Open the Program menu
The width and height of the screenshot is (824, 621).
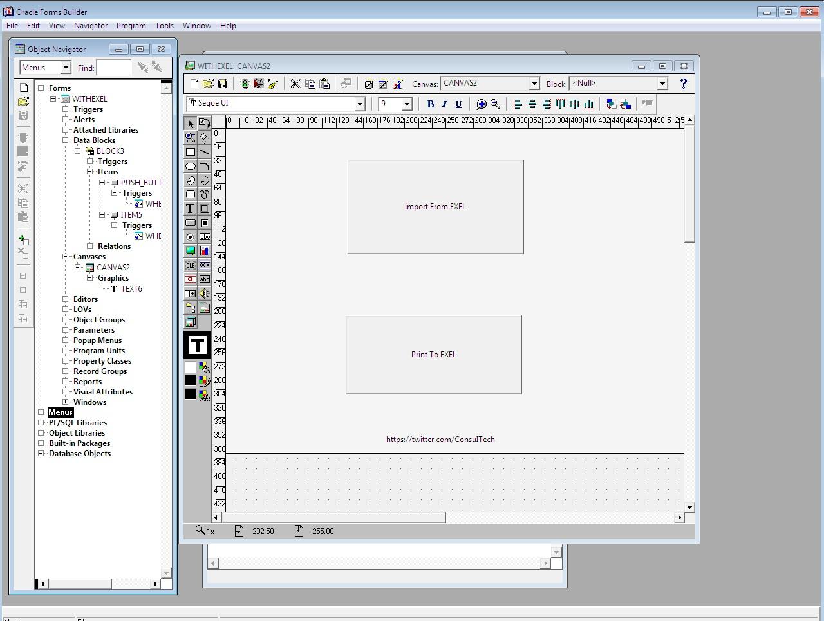click(x=131, y=26)
